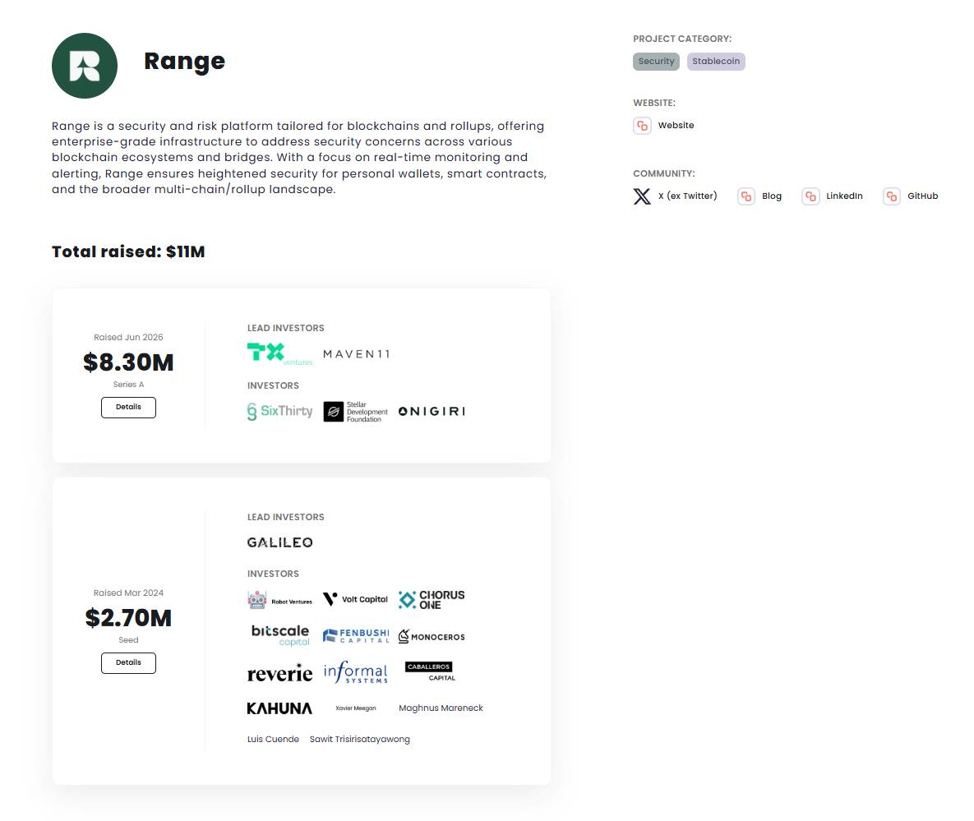
Task: Click the Robot Ventures logo
Action: point(279,601)
